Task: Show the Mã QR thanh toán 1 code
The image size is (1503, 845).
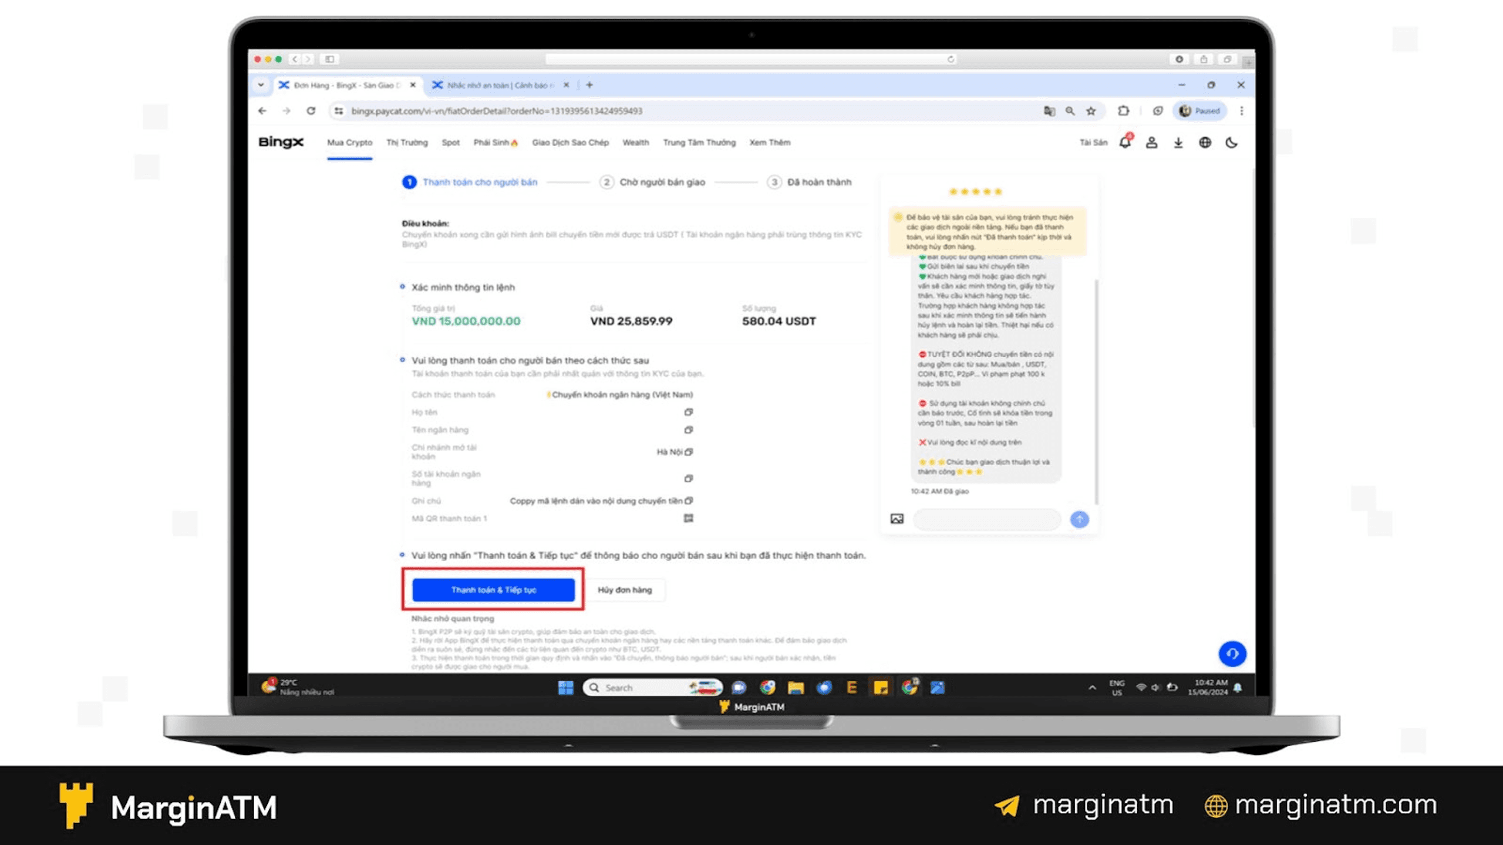Action: click(689, 518)
